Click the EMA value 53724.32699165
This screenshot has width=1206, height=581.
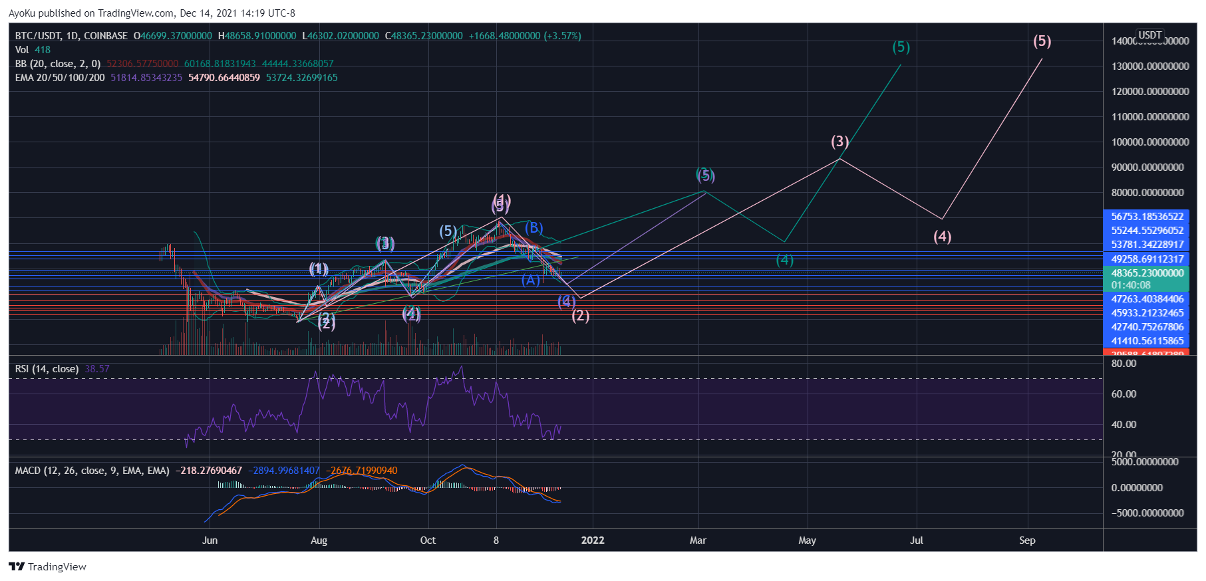point(302,78)
